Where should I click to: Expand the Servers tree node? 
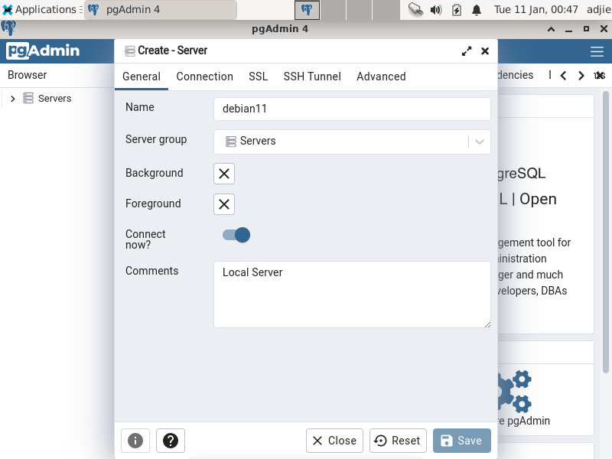click(12, 99)
